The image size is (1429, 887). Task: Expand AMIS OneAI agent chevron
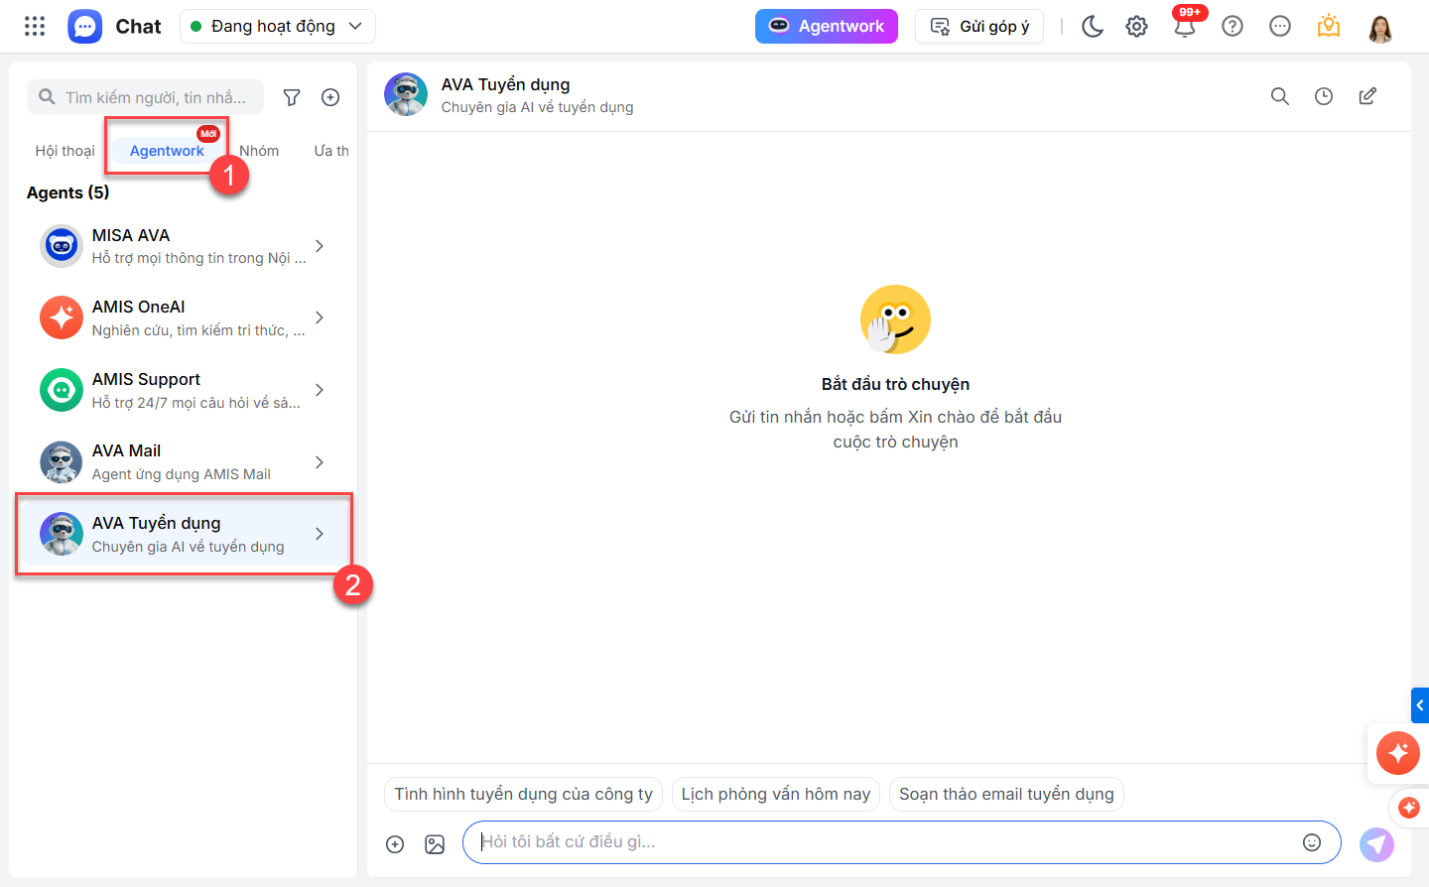pyautogui.click(x=320, y=317)
